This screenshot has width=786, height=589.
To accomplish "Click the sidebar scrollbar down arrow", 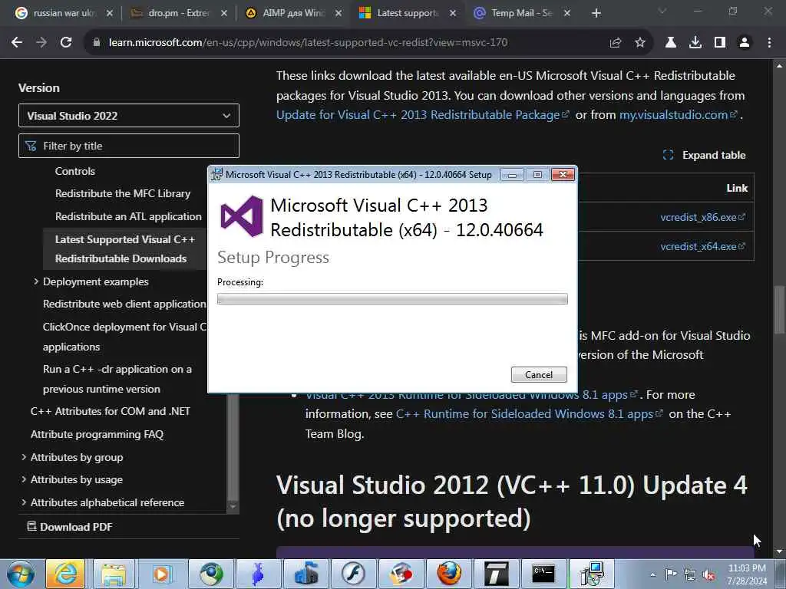I will 233,507.
